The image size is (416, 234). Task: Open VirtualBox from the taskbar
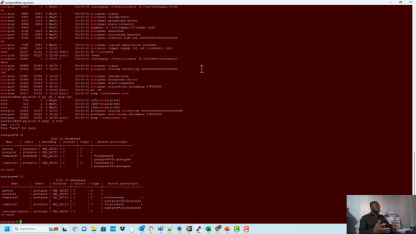179,229
